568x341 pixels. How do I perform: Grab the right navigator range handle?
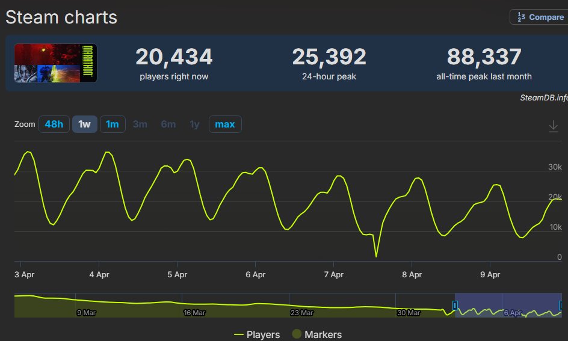pyautogui.click(x=561, y=306)
